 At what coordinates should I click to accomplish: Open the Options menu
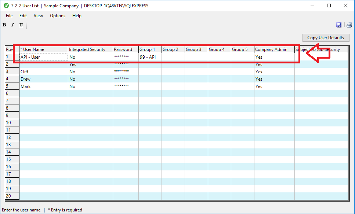tap(57, 16)
